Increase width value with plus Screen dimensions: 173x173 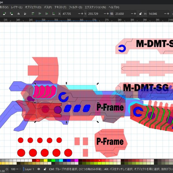click(135, 14)
